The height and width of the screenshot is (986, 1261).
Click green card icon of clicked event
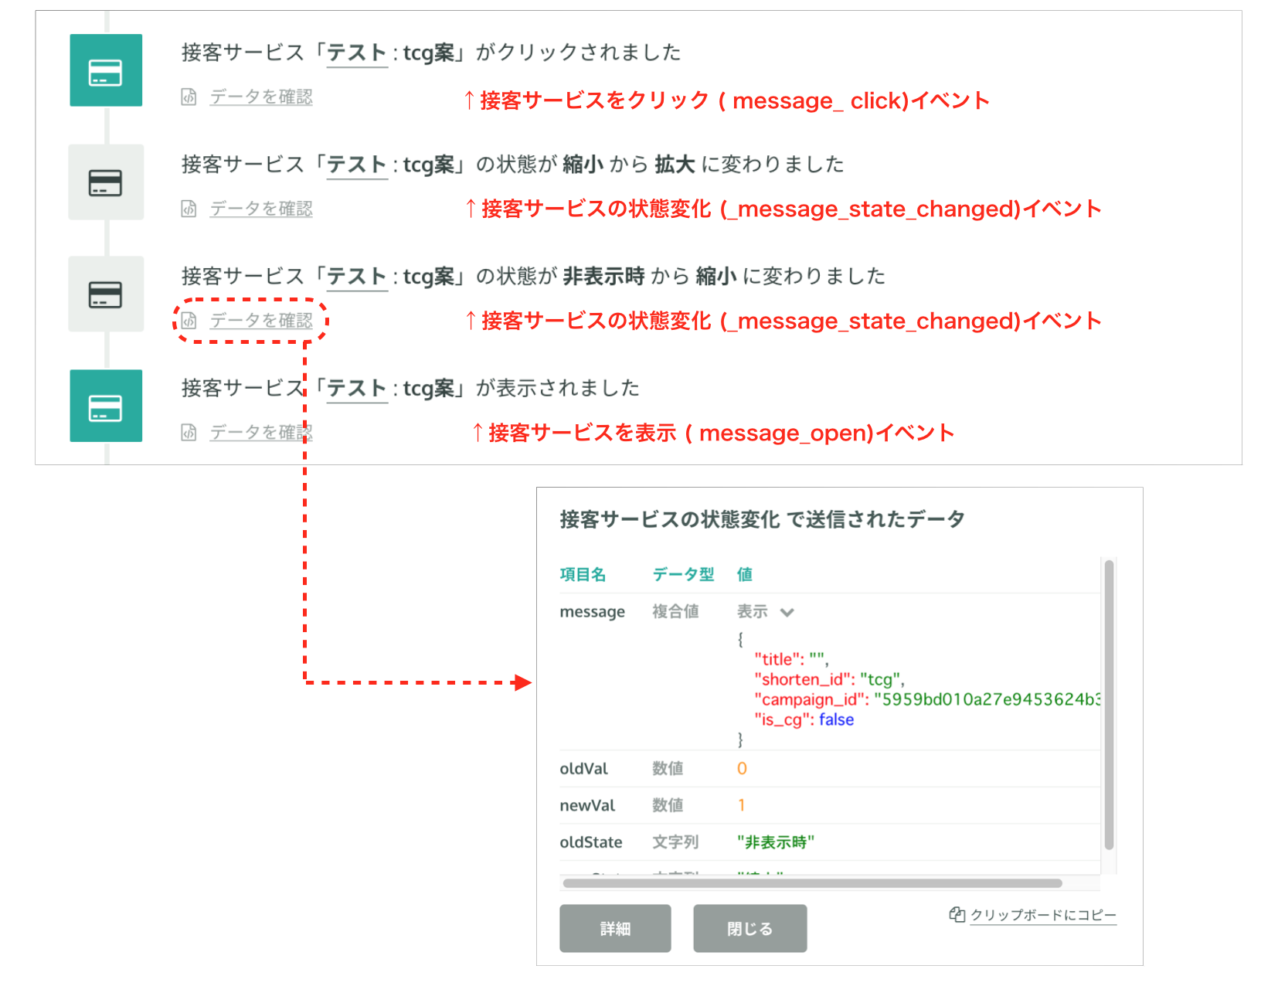click(x=106, y=70)
